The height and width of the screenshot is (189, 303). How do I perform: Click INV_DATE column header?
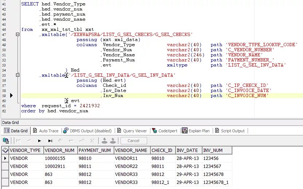189,150
